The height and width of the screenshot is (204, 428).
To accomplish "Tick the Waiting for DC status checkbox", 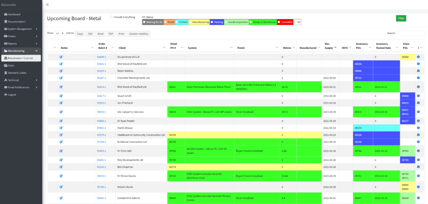I will pyautogui.click(x=145, y=22).
